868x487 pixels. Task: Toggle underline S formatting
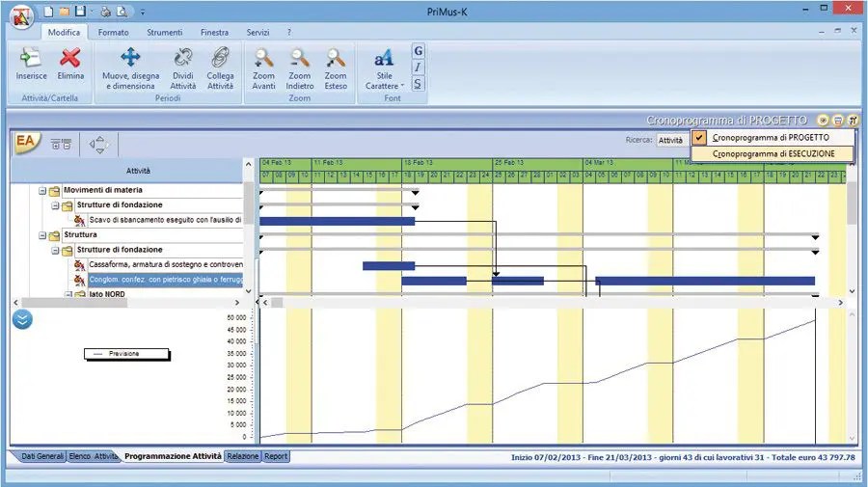pyautogui.click(x=418, y=84)
